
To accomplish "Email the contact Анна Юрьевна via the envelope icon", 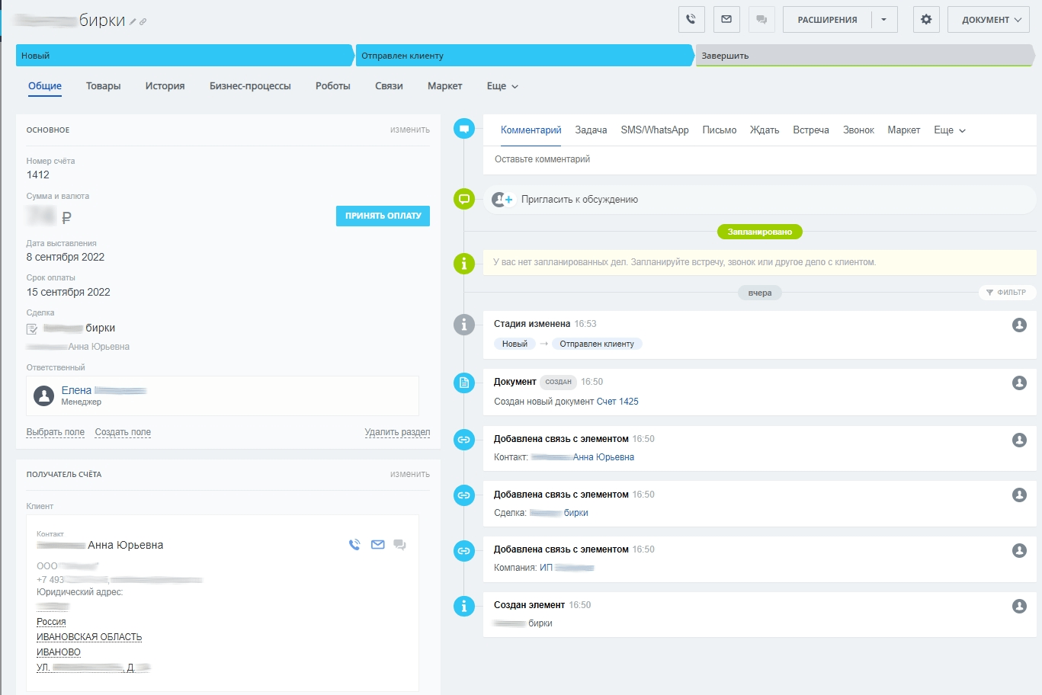I will [377, 545].
